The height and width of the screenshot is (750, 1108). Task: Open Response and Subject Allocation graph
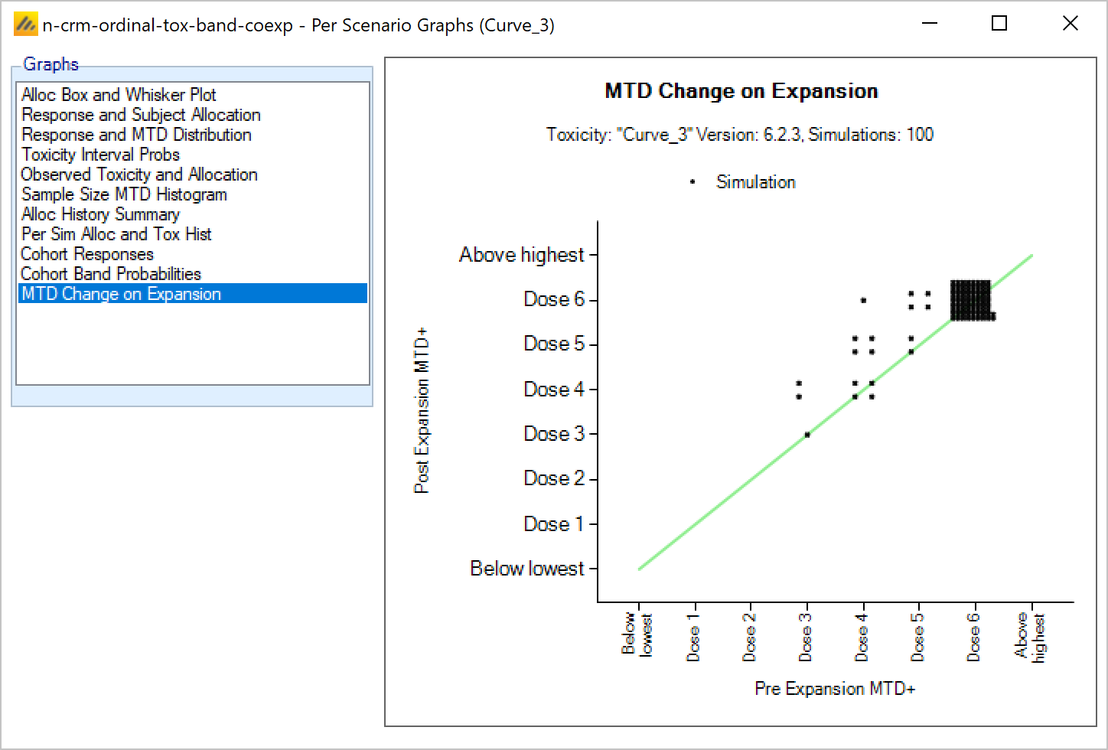coord(141,115)
